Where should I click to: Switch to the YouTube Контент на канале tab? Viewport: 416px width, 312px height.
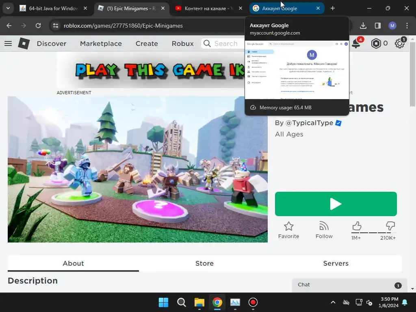208,9
